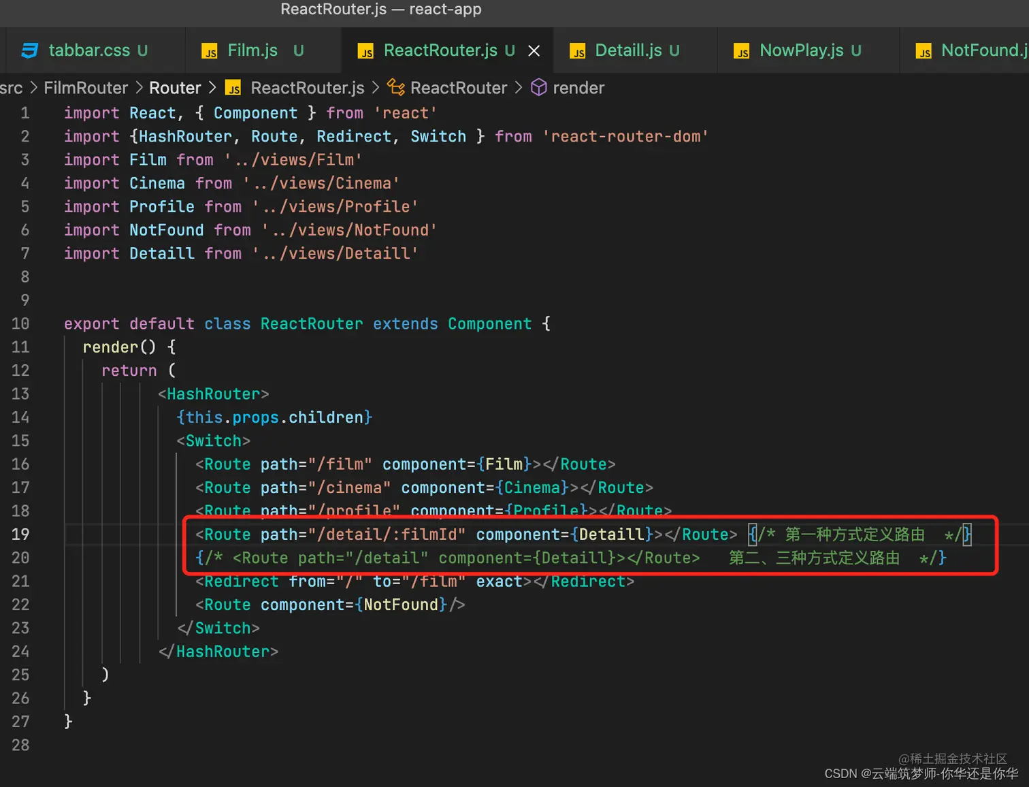The image size is (1029, 787).
Task: Click 'extends' keyword on line 10
Action: (406, 324)
